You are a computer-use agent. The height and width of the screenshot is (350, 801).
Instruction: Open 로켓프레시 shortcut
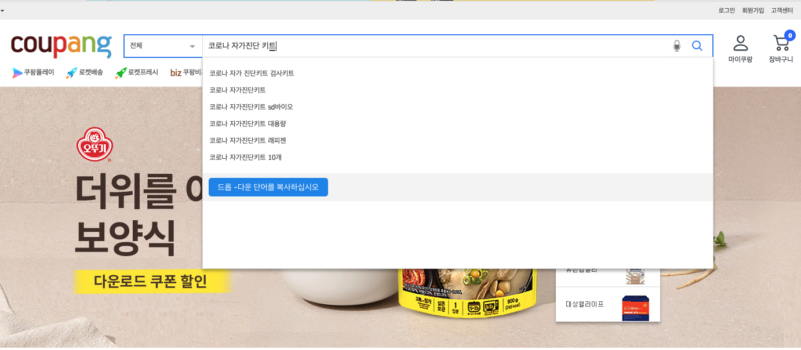pos(137,72)
